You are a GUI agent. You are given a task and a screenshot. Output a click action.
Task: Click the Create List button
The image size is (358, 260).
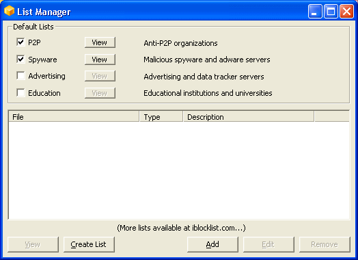click(89, 244)
